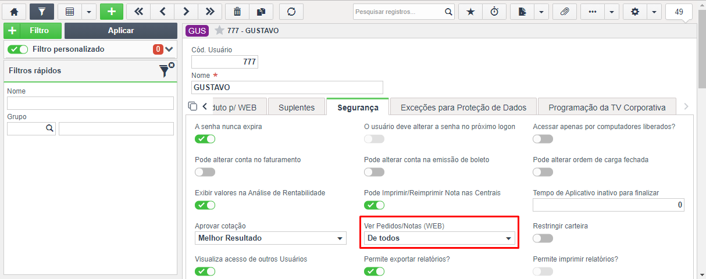Add a new record with green plus
The width and height of the screenshot is (706, 279).
[x=112, y=12]
